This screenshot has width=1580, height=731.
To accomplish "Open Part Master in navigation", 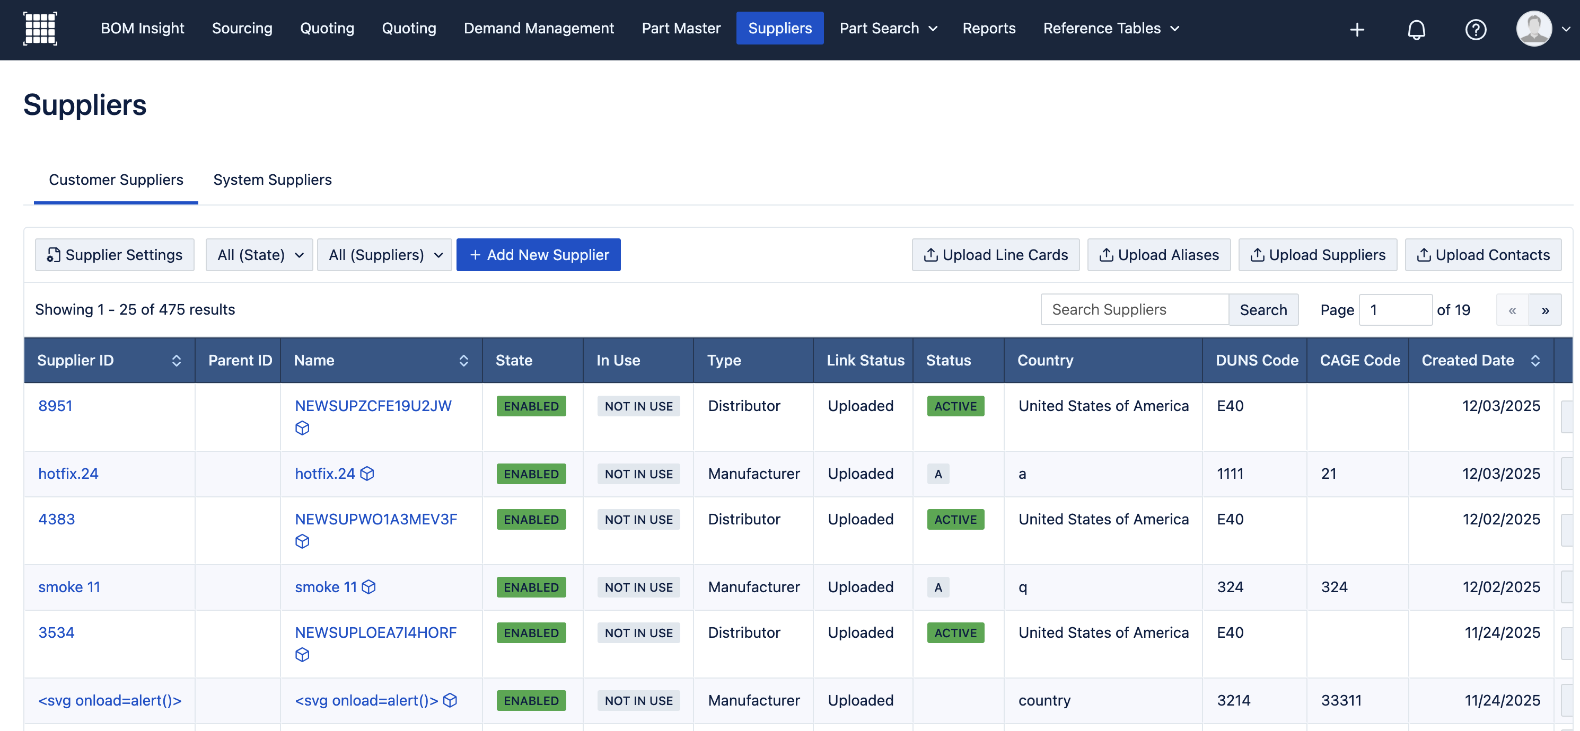I will pyautogui.click(x=681, y=28).
